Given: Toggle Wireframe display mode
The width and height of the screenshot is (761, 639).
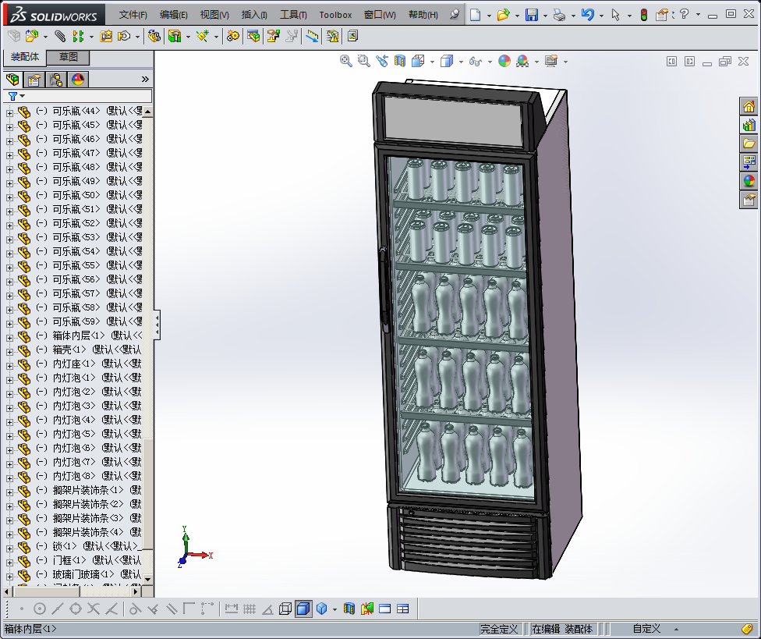Looking at the screenshot, I should [x=285, y=609].
